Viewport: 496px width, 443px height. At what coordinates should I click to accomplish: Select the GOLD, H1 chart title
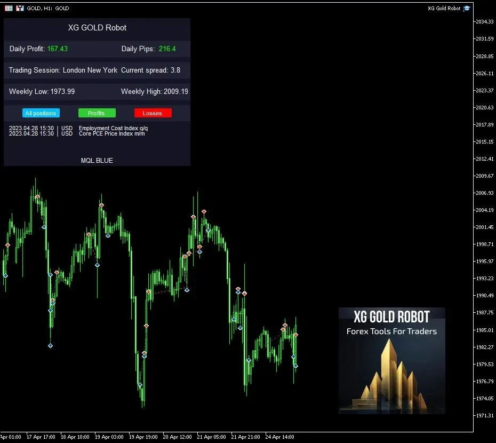[x=48, y=8]
